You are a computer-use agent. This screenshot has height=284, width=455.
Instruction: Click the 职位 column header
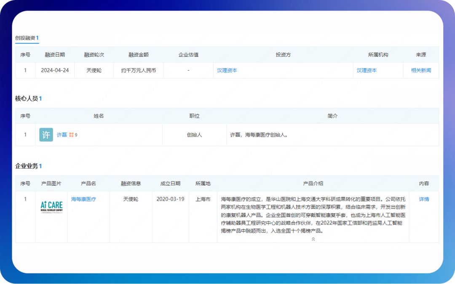(194, 116)
